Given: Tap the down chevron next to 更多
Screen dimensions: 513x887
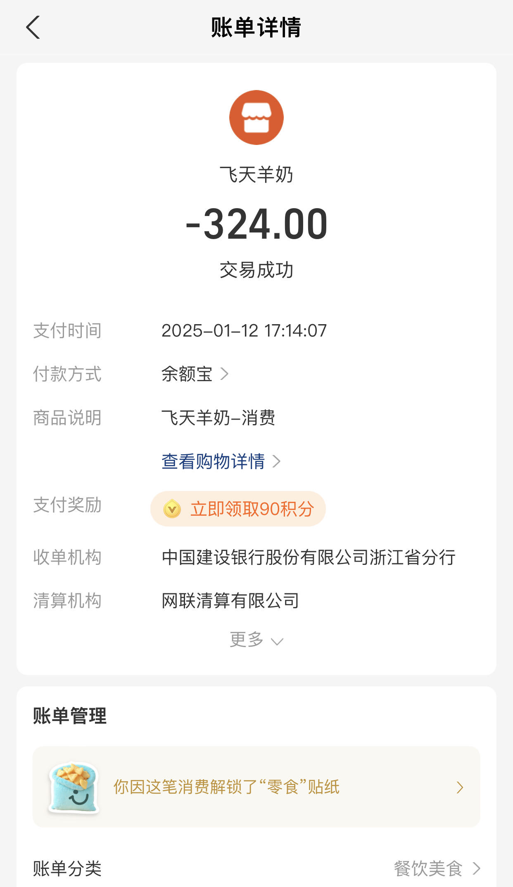Looking at the screenshot, I should [x=277, y=641].
